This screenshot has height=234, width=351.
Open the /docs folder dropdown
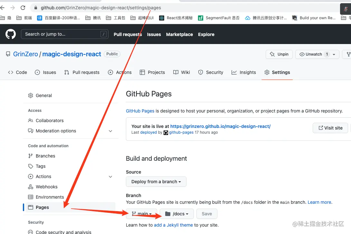click(176, 214)
